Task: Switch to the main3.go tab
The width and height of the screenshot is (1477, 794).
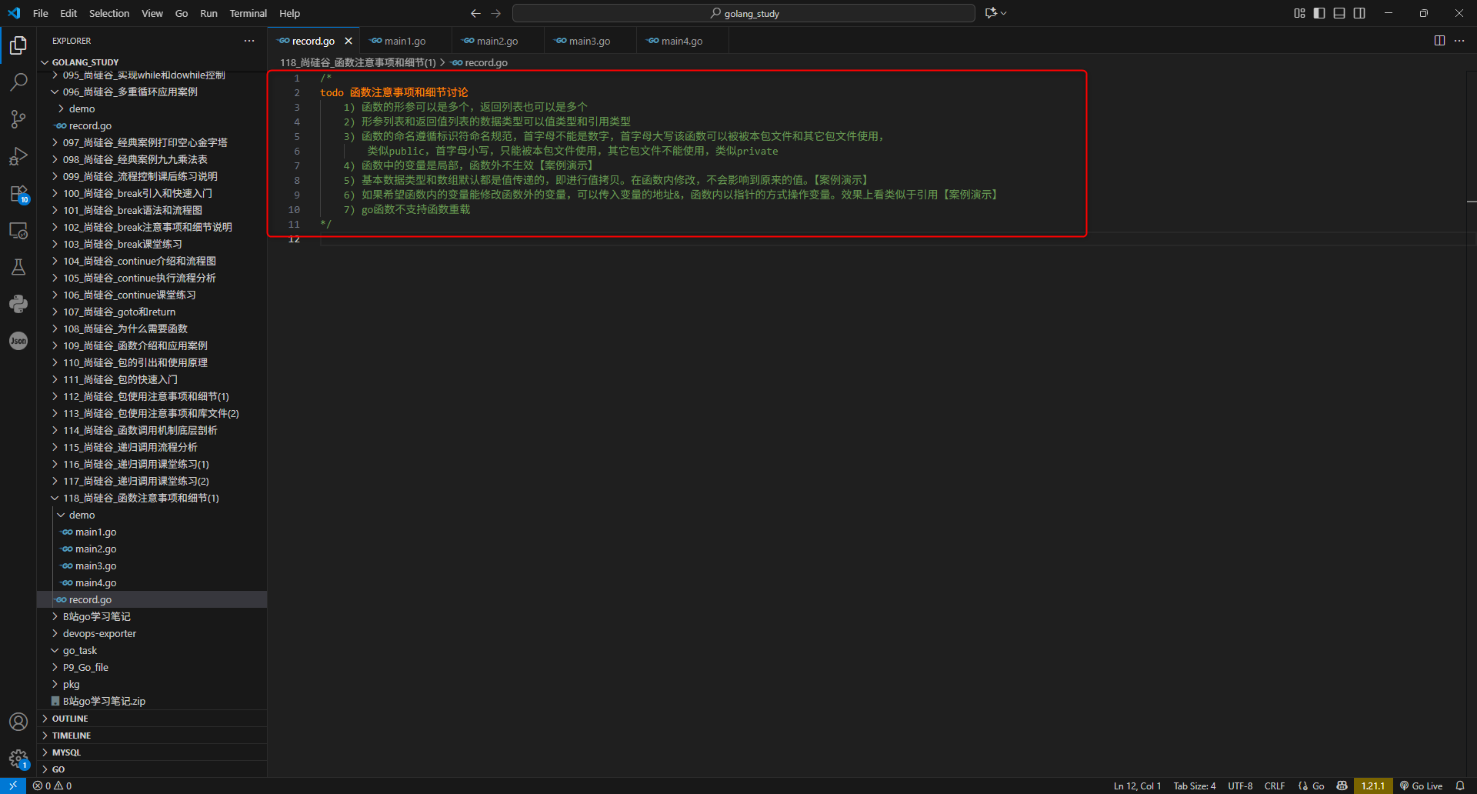Action: coord(590,41)
